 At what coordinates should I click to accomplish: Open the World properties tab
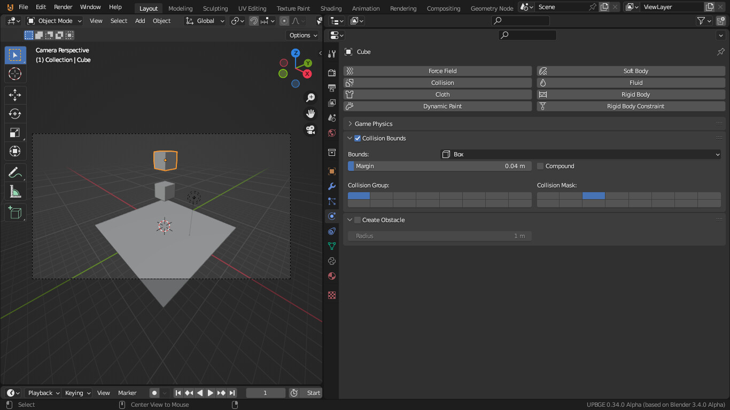332,133
